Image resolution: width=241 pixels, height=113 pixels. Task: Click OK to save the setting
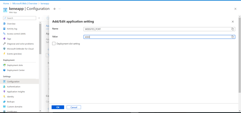pos(58,107)
